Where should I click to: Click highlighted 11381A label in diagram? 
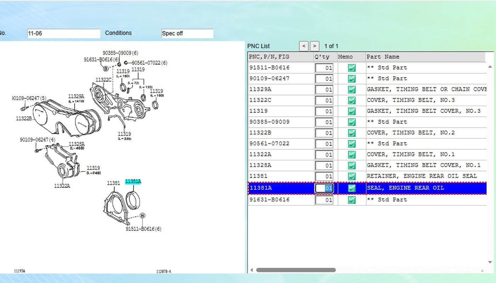click(133, 182)
